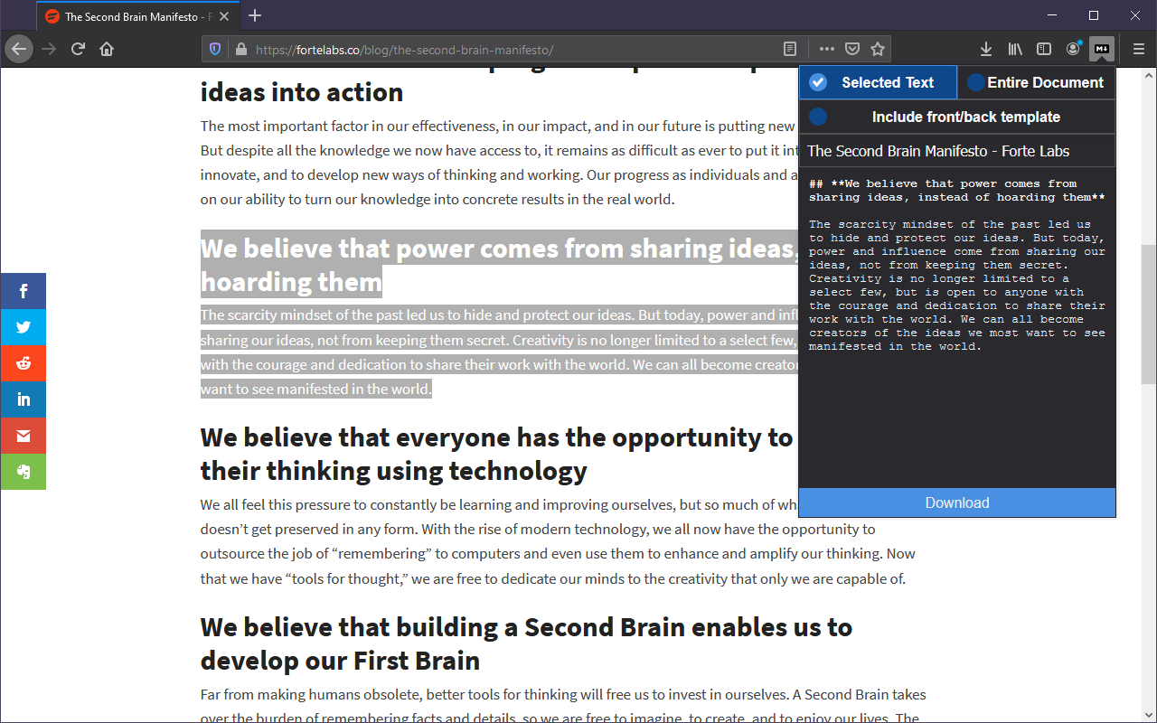Share the article on LinkedIn
The width and height of the screenshot is (1157, 723).
pos(23,399)
